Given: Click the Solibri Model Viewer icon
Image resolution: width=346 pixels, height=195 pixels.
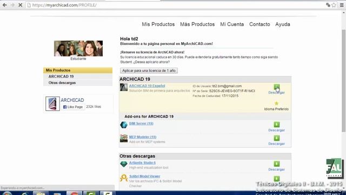Looking at the screenshot, I should pyautogui.click(x=124, y=178).
